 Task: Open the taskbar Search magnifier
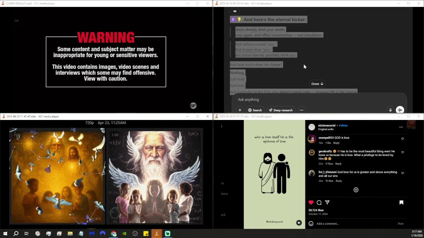click(16, 234)
